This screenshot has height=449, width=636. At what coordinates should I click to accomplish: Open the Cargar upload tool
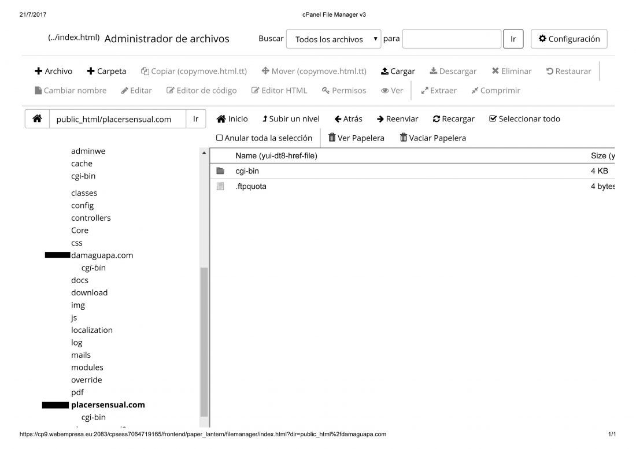pyautogui.click(x=398, y=71)
